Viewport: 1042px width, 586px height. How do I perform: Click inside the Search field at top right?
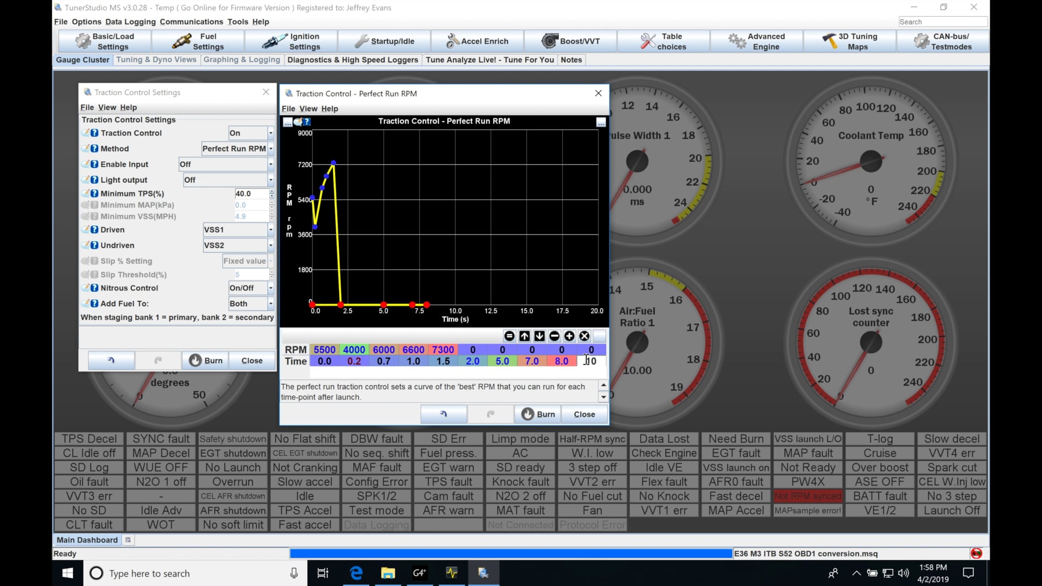[943, 22]
